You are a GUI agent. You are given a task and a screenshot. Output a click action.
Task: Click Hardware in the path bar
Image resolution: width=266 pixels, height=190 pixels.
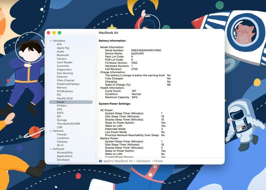143,161
